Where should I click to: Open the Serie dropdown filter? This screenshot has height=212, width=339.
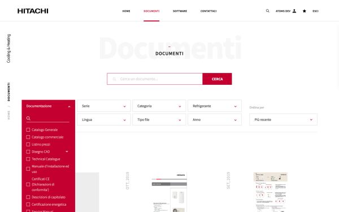click(x=104, y=106)
